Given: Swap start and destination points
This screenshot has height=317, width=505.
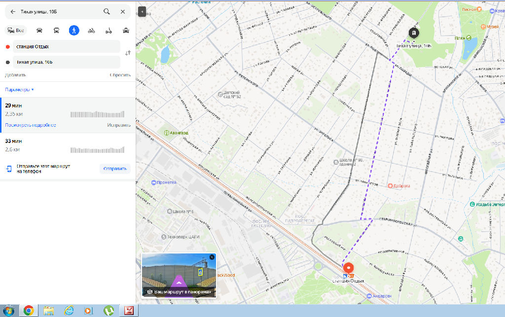Looking at the screenshot, I should [x=128, y=53].
